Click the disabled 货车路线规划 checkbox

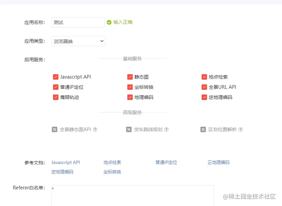coord(129,129)
